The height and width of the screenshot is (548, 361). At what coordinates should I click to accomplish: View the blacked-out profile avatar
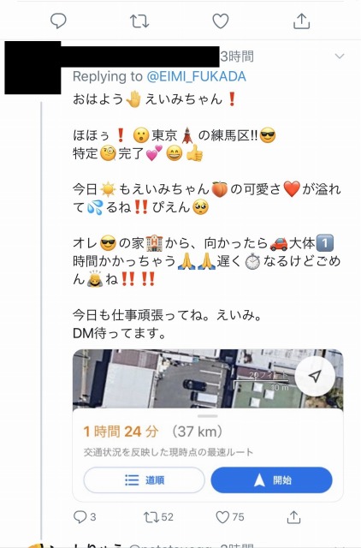click(33, 68)
